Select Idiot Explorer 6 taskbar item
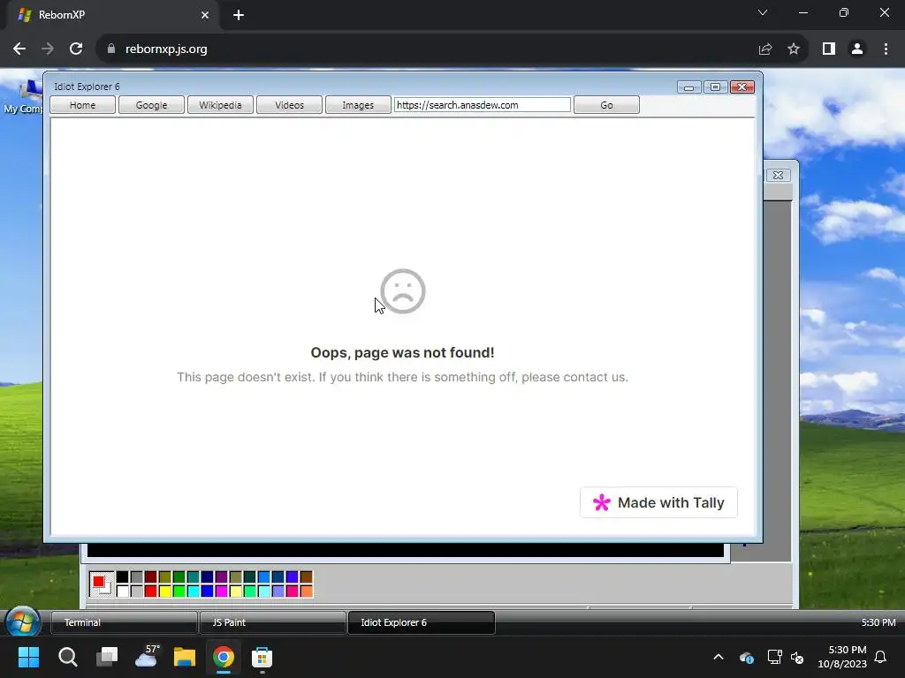Viewport: 905px width, 678px height. [422, 622]
